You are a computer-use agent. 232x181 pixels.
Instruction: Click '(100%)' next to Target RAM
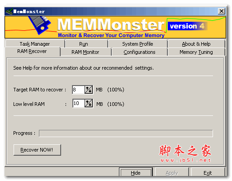116,90
